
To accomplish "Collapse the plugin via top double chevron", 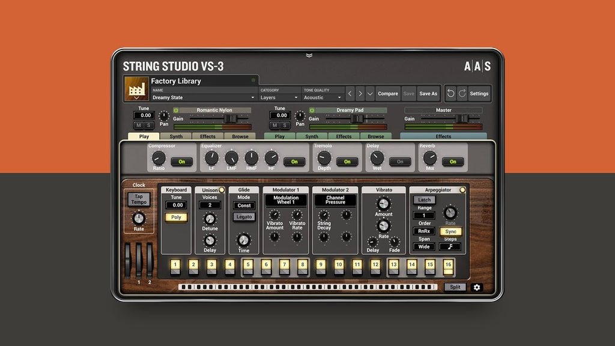I will (309, 55).
